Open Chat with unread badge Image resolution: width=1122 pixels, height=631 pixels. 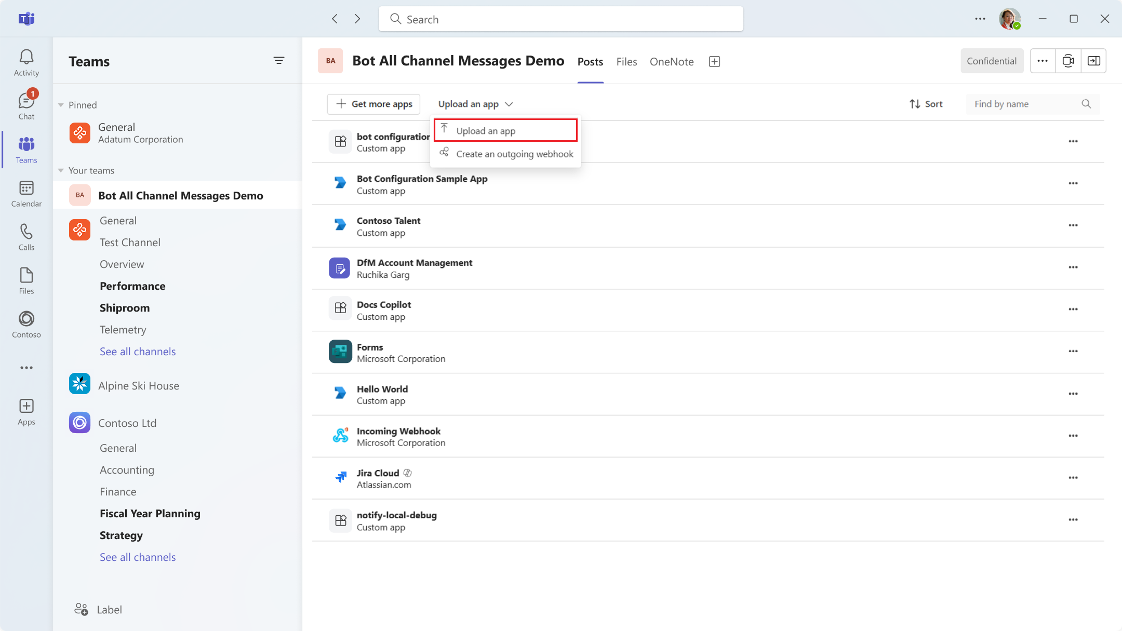point(26,106)
